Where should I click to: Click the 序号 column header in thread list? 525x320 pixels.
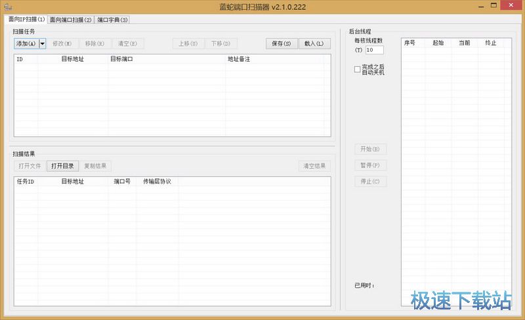(x=409, y=43)
